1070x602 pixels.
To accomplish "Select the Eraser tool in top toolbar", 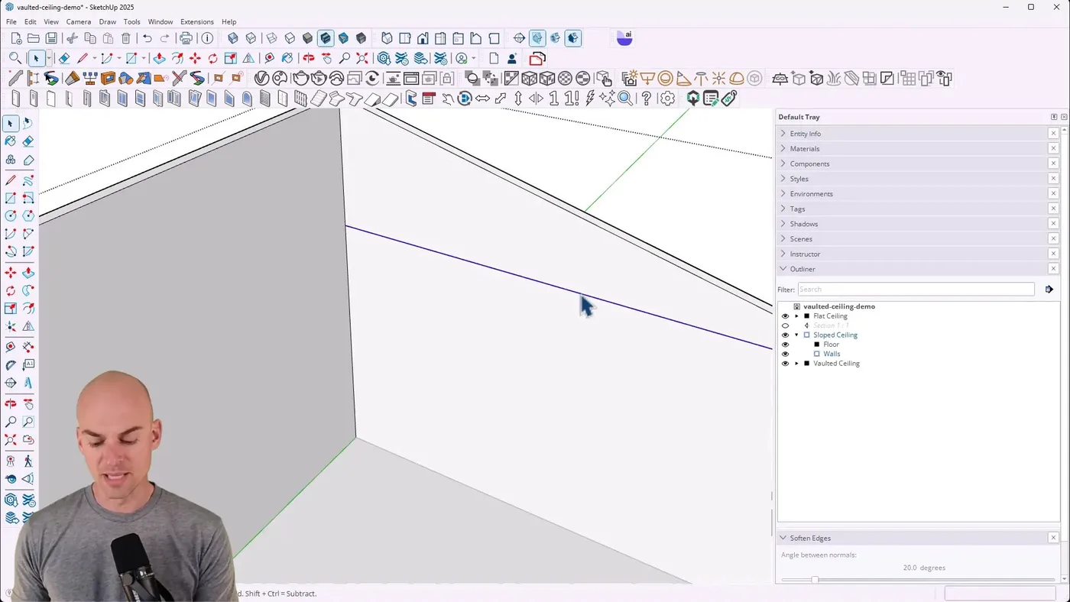I will [x=64, y=58].
